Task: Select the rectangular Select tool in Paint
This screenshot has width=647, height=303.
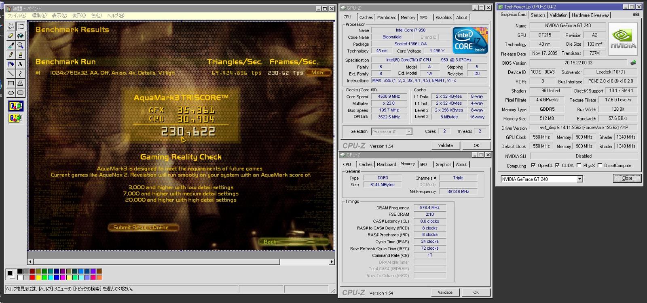Action: pos(20,26)
